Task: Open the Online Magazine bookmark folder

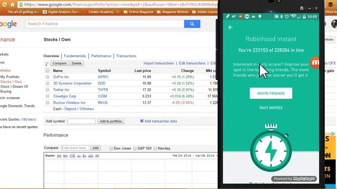Action: (138, 12)
